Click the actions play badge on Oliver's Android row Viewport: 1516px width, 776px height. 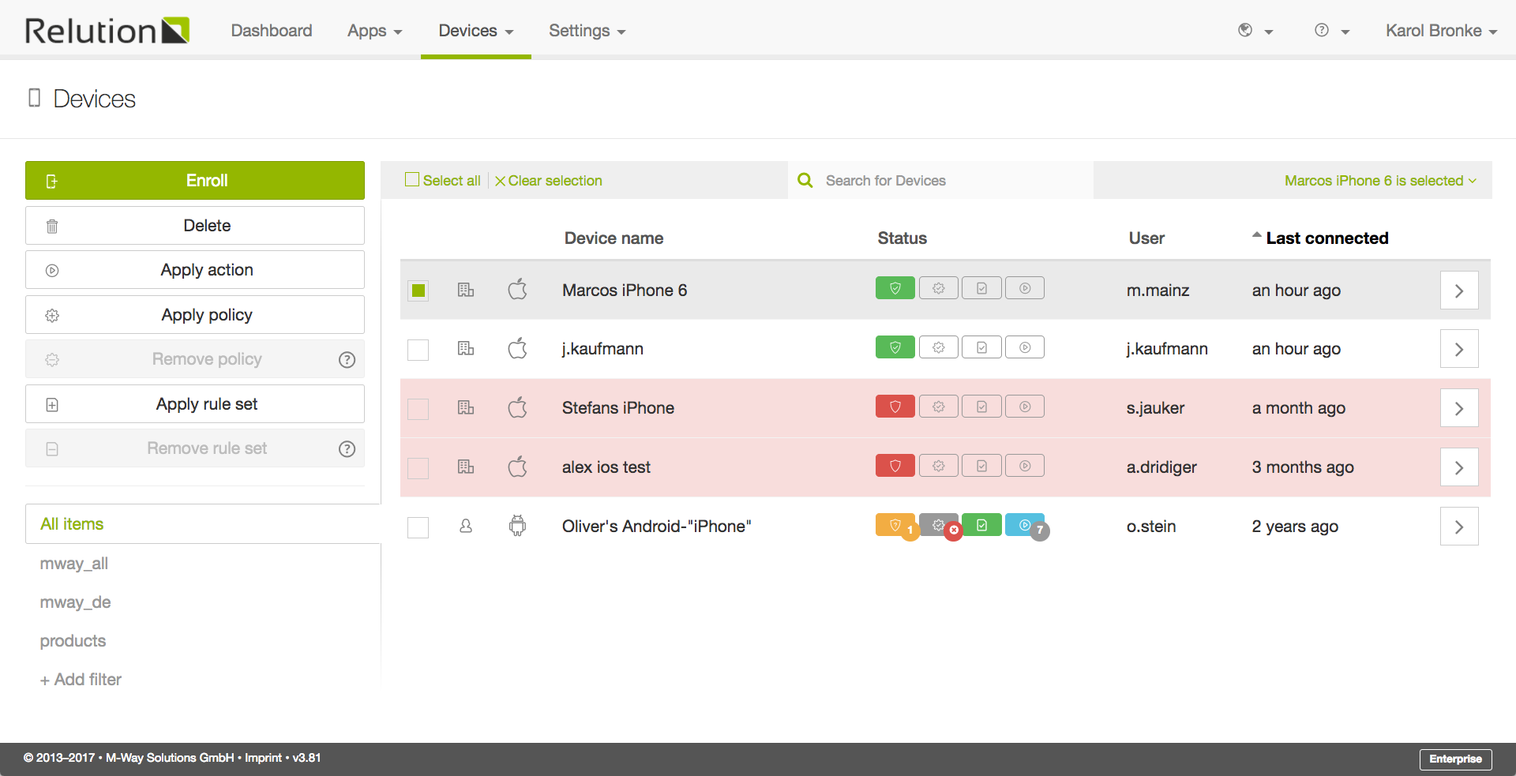[x=1024, y=524]
